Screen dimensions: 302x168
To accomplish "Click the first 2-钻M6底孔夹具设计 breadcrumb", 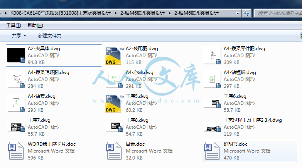I will coord(142,13).
